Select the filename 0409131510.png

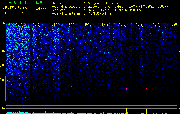coord(15,7)
